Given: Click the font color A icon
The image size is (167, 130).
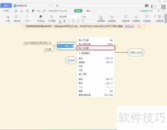Looking at the screenshot, I should pyautogui.click(x=60, y=21).
